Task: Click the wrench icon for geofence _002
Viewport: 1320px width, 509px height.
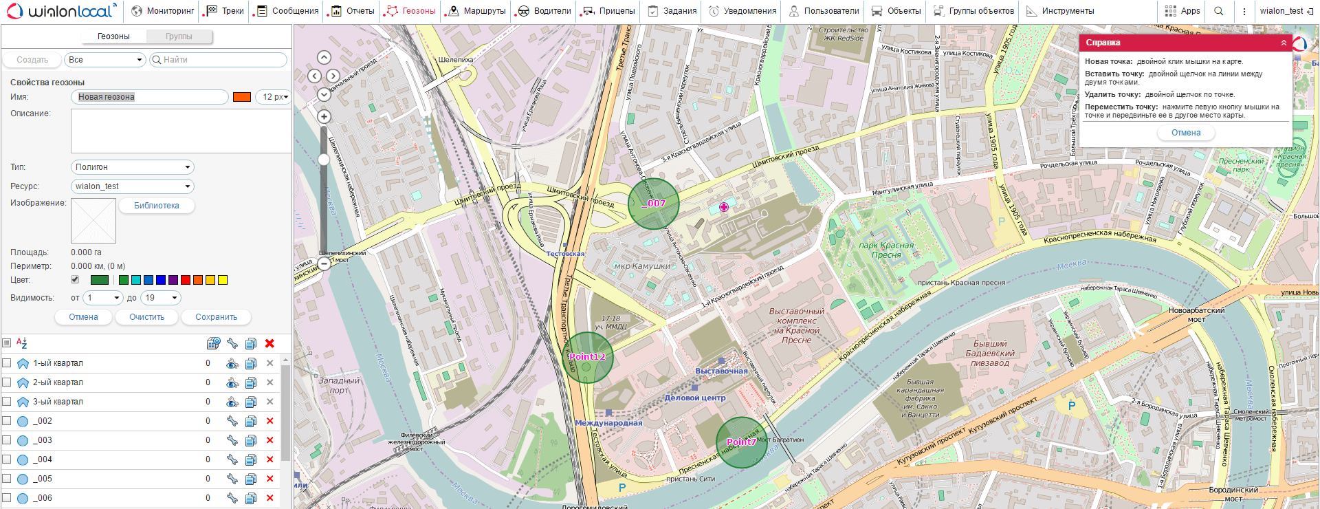Action: (232, 421)
